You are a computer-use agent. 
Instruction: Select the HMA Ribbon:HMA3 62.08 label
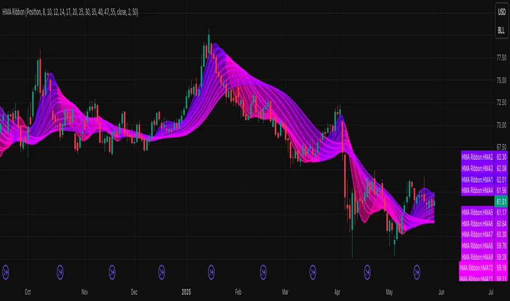(x=484, y=168)
